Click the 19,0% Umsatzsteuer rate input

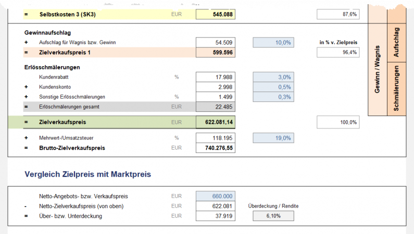273,138
